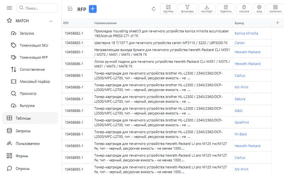Expand truncated text in Sakura row
This screenshot has height=175, width=284.
point(189,102)
